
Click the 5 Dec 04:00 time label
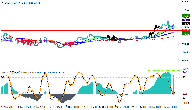point(56,107)
